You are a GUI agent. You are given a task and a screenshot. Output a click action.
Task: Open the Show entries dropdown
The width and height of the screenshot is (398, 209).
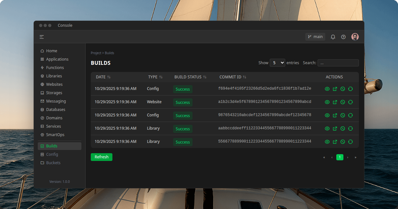pyautogui.click(x=277, y=63)
